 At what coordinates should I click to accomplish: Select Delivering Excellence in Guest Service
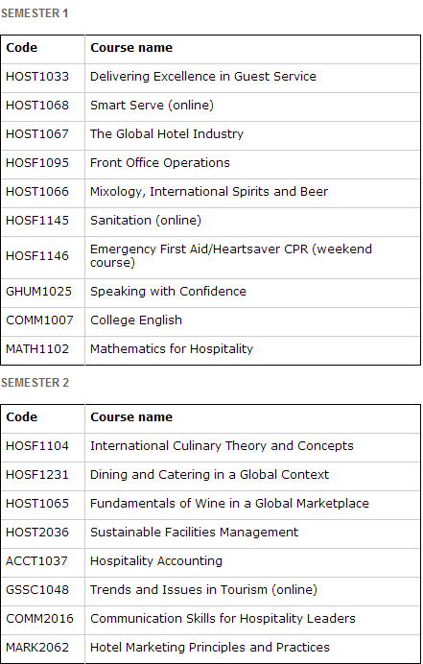[x=203, y=77]
